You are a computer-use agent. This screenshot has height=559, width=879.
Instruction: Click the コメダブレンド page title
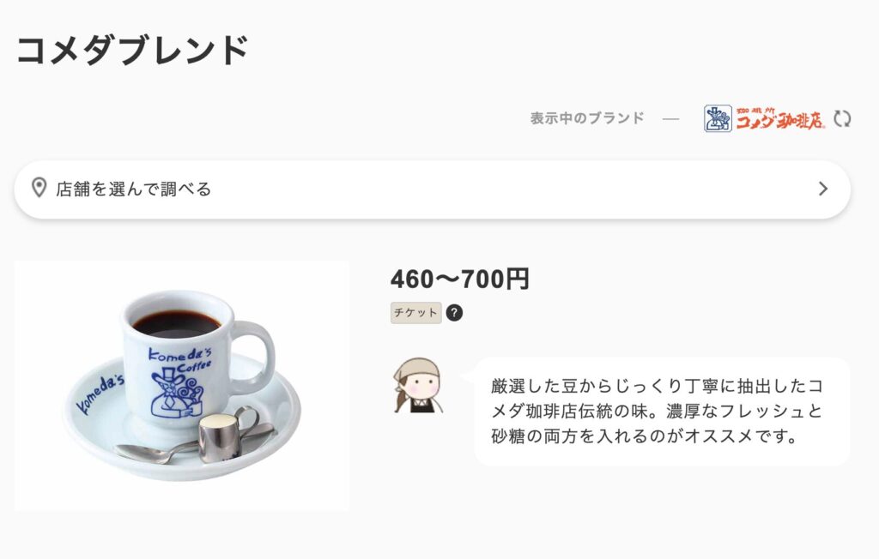pos(132,51)
